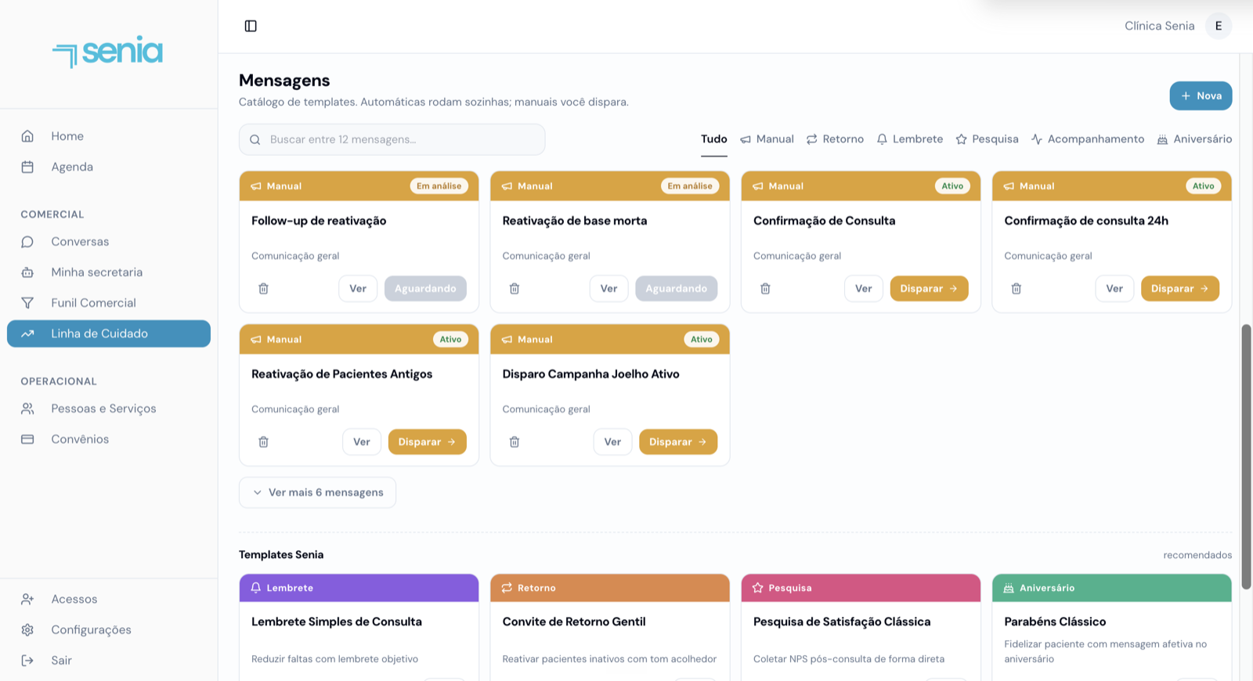Filter messages by Manual

click(767, 139)
